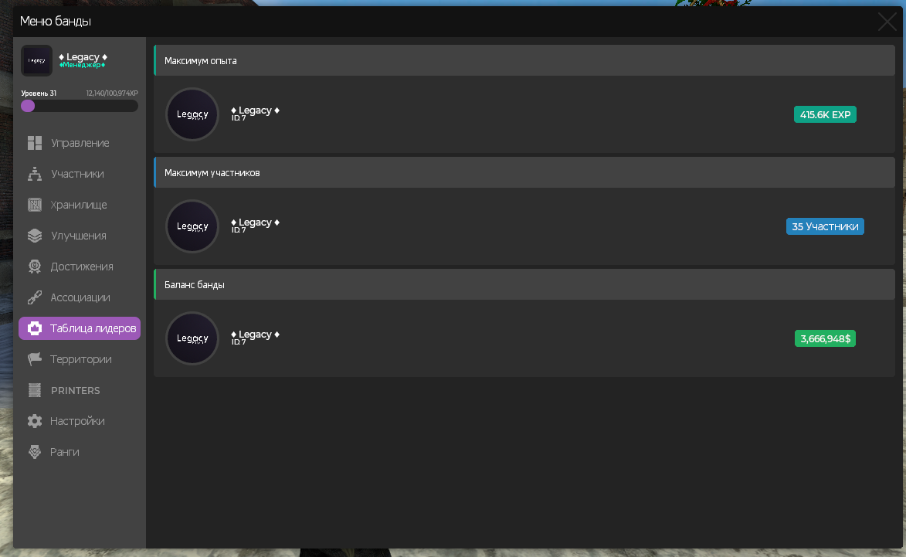This screenshot has height=557, width=906.
Task: Click the Достижения badge icon
Action: click(x=35, y=267)
